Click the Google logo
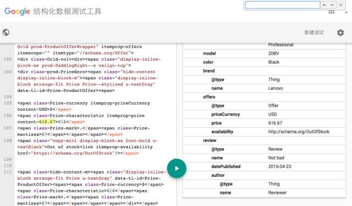The height and width of the screenshot is (206, 352). pyautogui.click(x=17, y=11)
